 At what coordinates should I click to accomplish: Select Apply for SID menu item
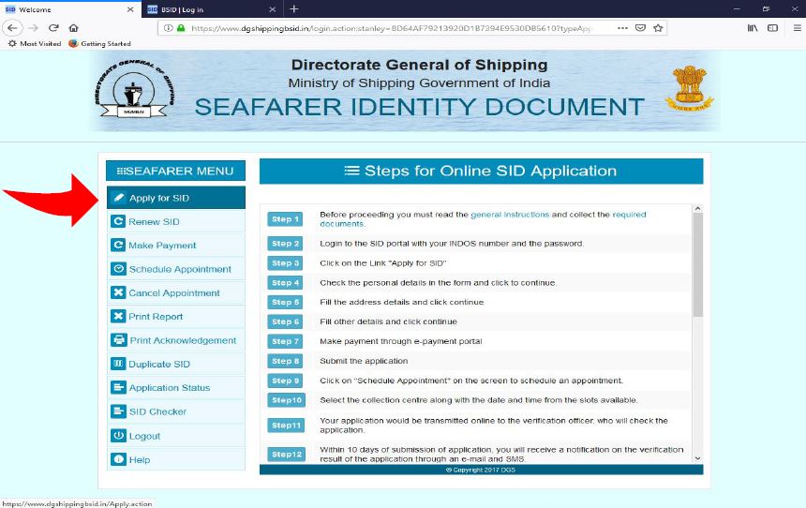pos(176,198)
